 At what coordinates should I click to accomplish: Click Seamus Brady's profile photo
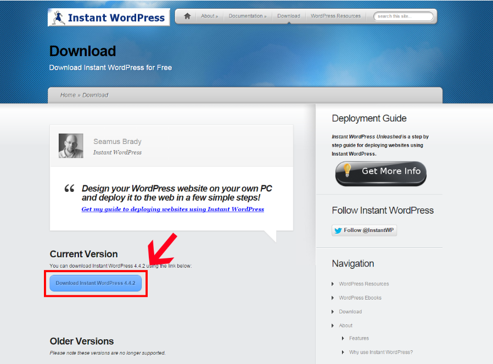(x=71, y=146)
